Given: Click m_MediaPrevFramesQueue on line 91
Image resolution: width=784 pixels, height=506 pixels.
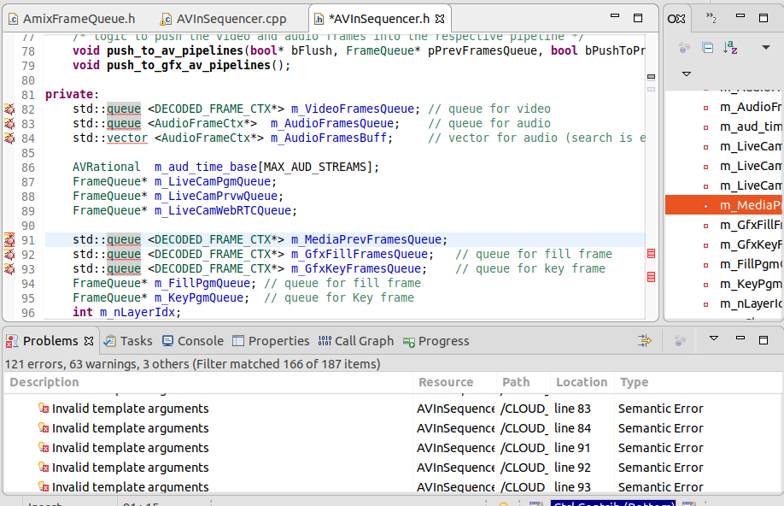Looking at the screenshot, I should tap(366, 239).
